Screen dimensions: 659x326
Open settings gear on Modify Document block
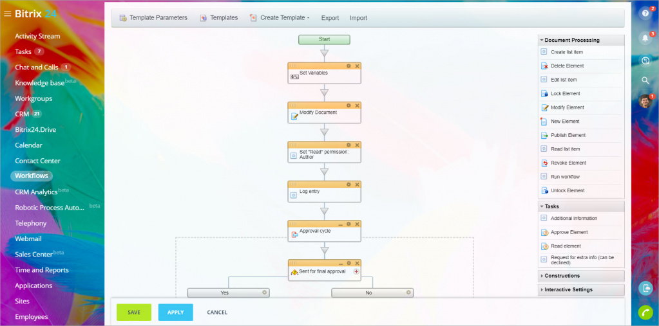349,105
